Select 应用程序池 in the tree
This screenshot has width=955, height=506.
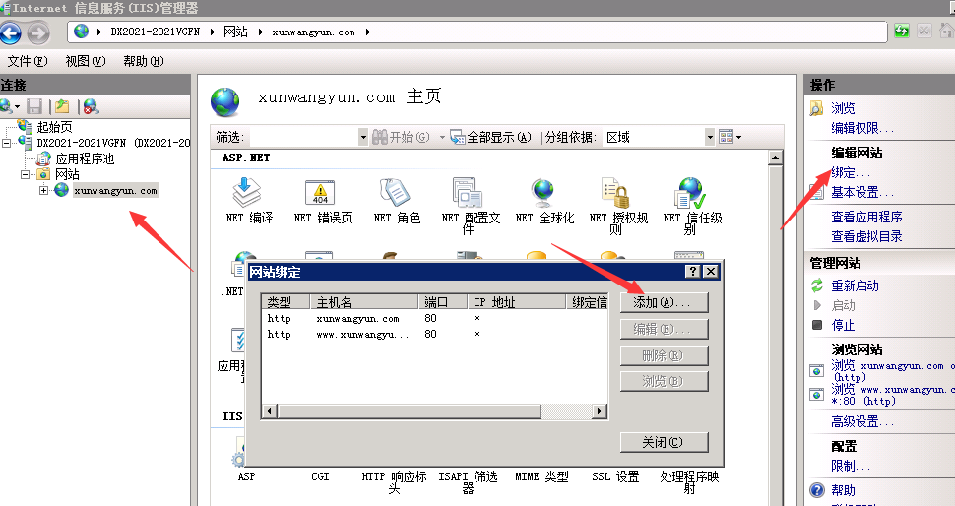85,158
